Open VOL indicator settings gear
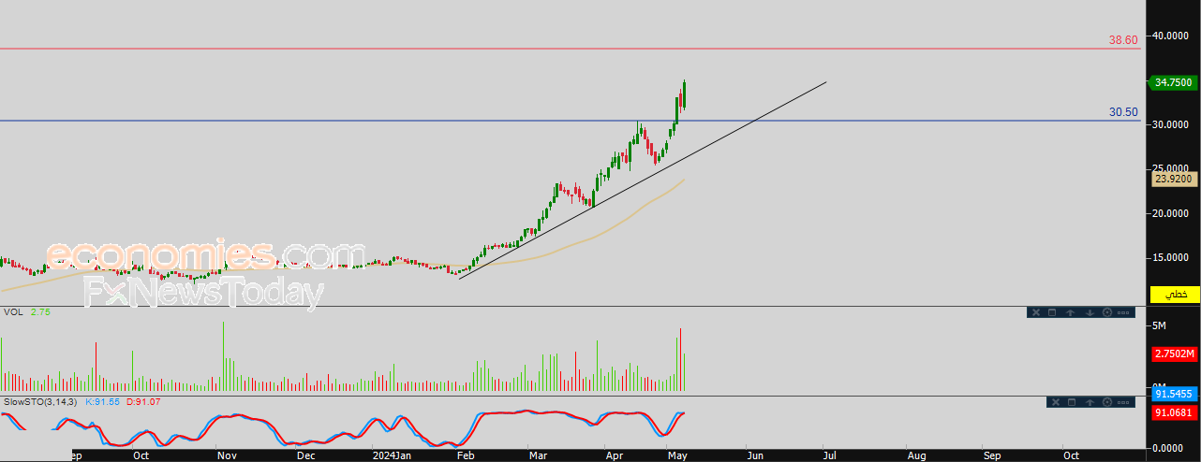 coord(1107,312)
